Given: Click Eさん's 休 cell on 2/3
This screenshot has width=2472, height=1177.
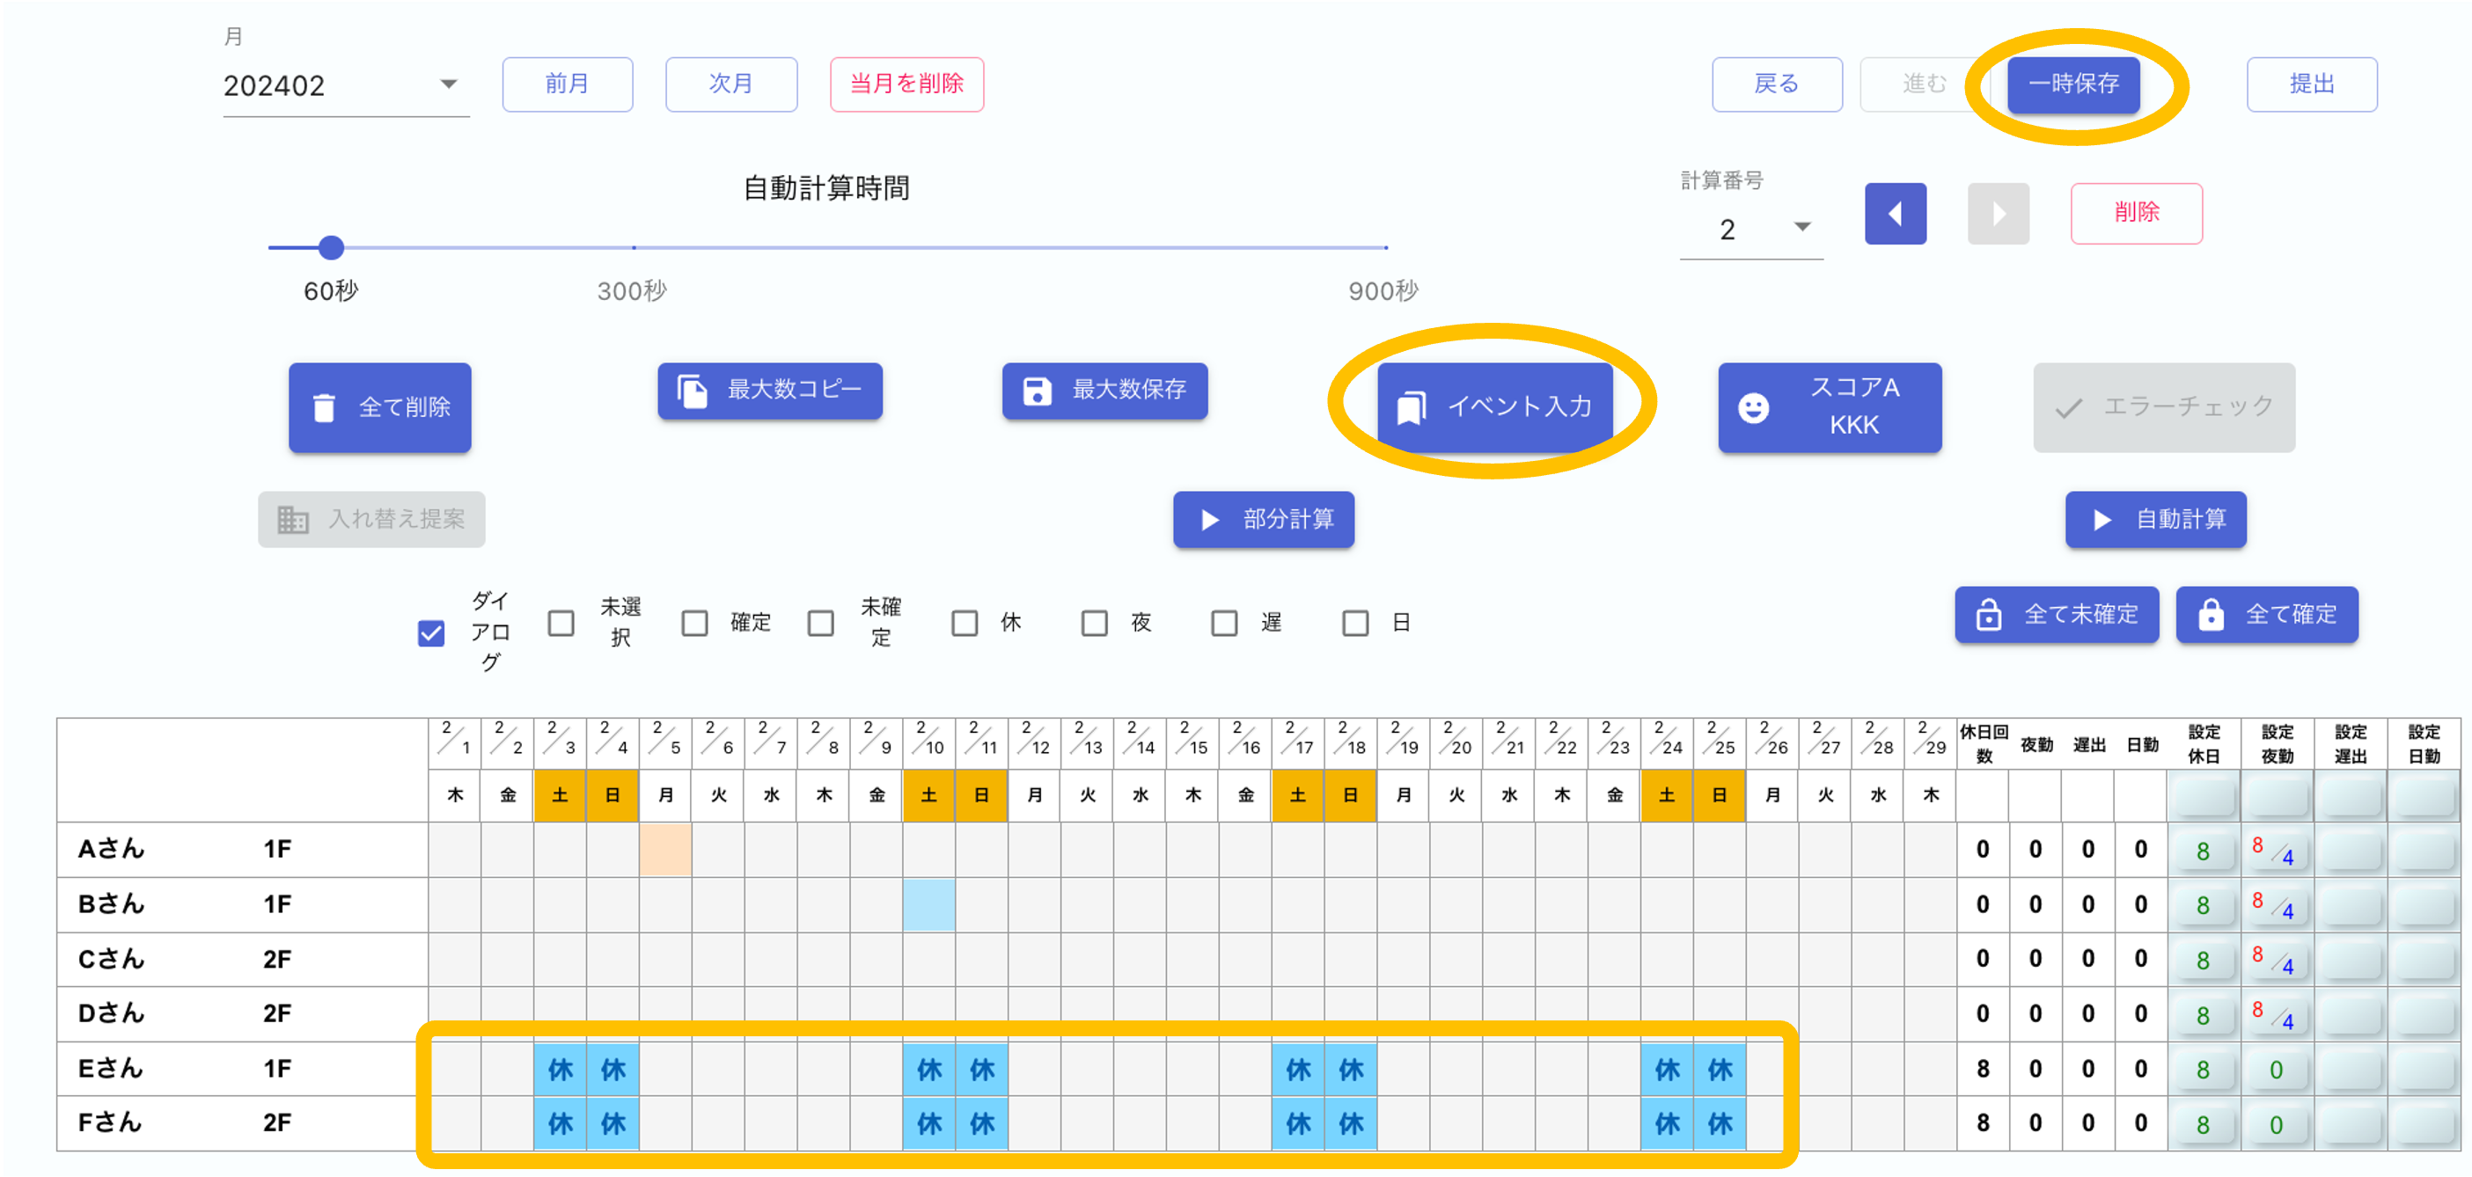Looking at the screenshot, I should 561,1070.
